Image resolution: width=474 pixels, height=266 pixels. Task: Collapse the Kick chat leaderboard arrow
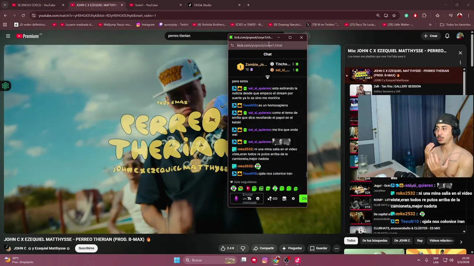coord(267,77)
